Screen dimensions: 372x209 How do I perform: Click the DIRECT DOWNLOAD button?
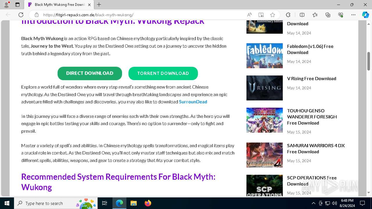pos(90,73)
